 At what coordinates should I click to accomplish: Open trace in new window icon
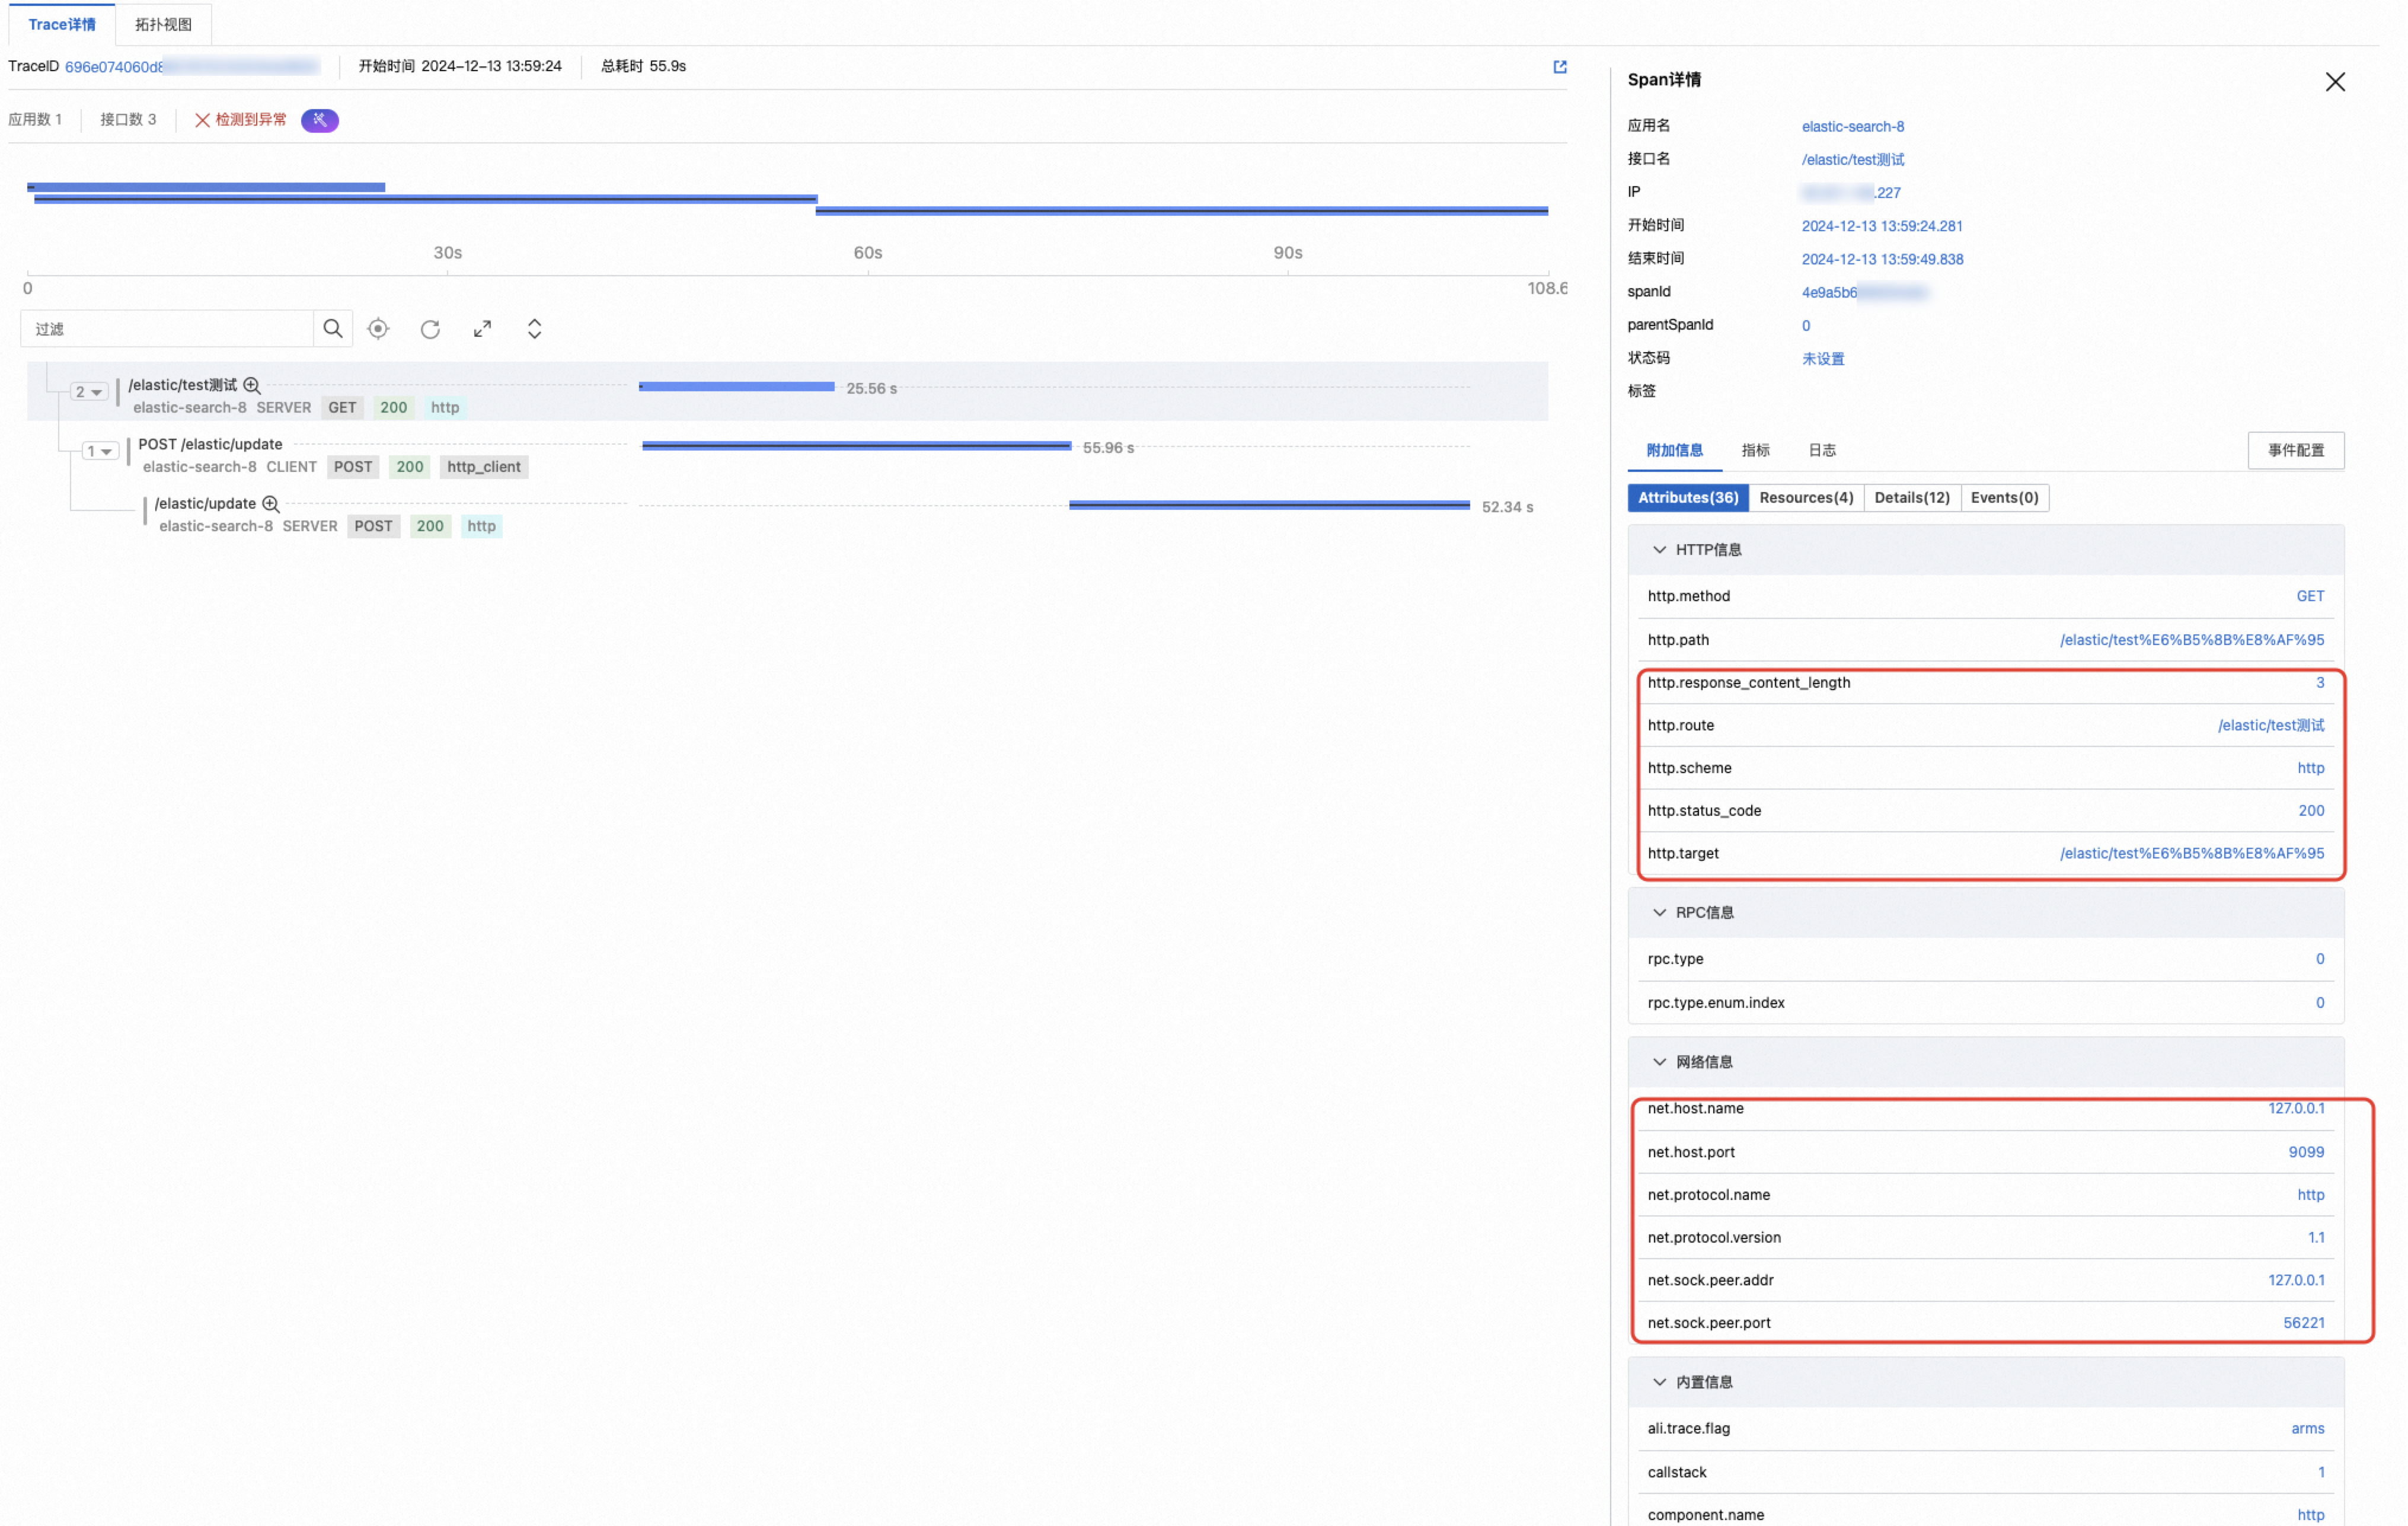point(1559,67)
